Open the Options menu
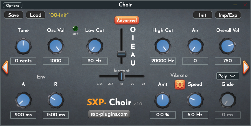The width and height of the screenshot is (251, 126). (13, 5)
